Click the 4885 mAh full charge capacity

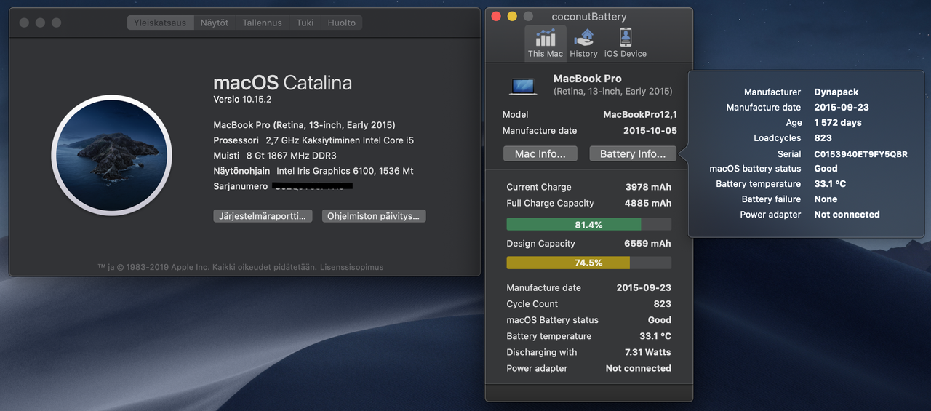647,203
